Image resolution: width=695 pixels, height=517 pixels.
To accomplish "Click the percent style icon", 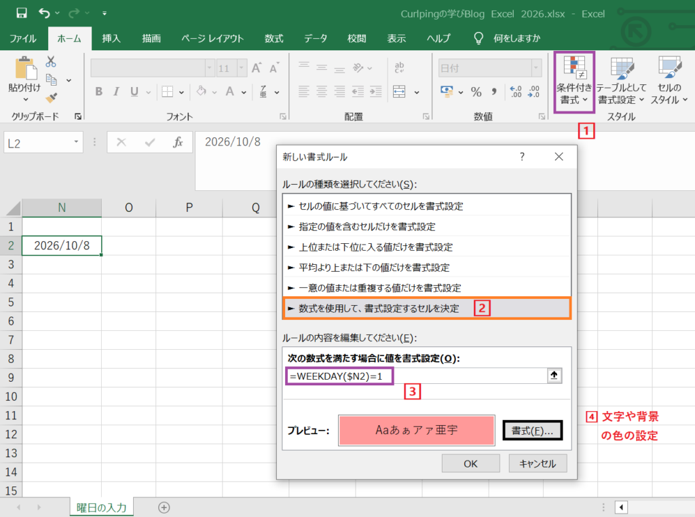I will point(476,92).
